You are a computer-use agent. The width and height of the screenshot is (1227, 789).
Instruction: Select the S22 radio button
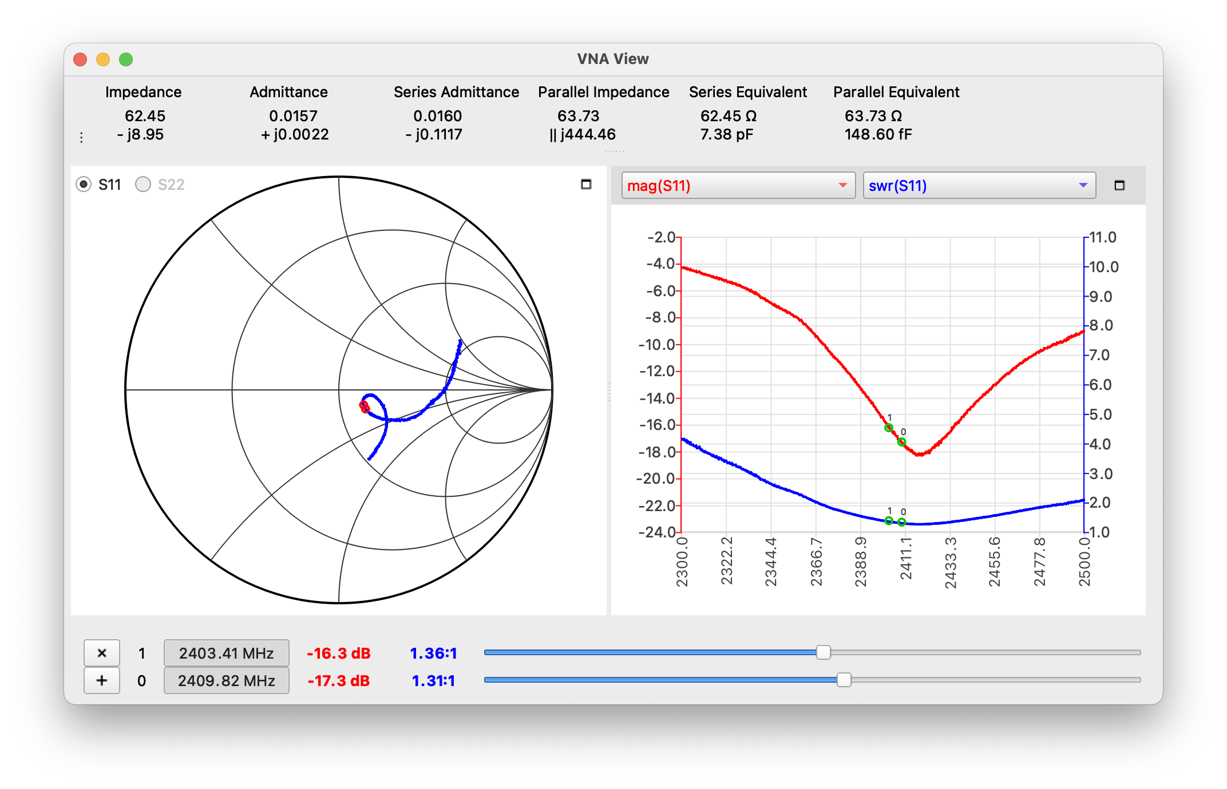coord(143,184)
